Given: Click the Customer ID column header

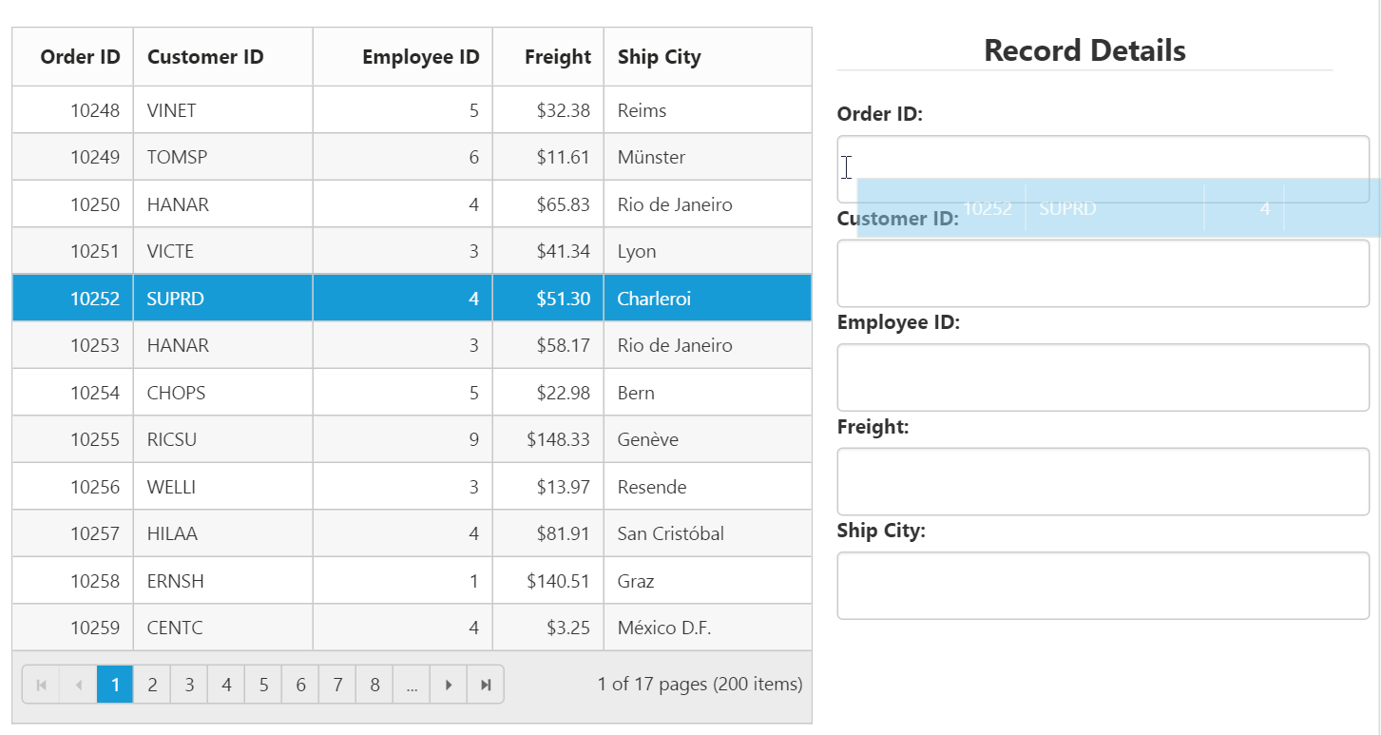Looking at the screenshot, I should (x=205, y=57).
